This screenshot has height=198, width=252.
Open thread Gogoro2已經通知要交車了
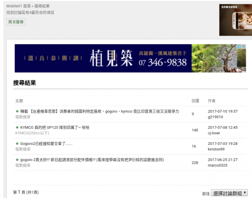(46, 144)
